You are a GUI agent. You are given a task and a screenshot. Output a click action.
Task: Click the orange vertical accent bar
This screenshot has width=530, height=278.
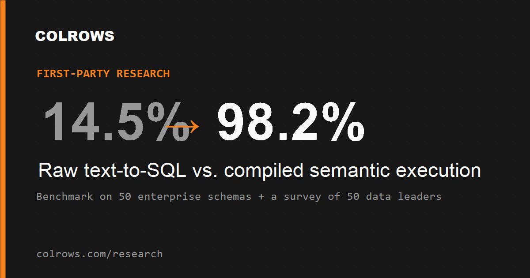click(3, 139)
